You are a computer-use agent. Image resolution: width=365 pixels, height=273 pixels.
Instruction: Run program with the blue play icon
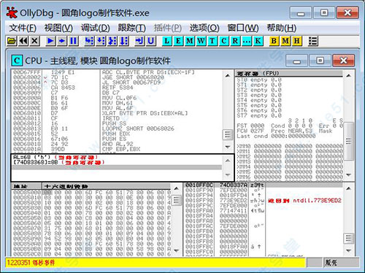click(50, 41)
